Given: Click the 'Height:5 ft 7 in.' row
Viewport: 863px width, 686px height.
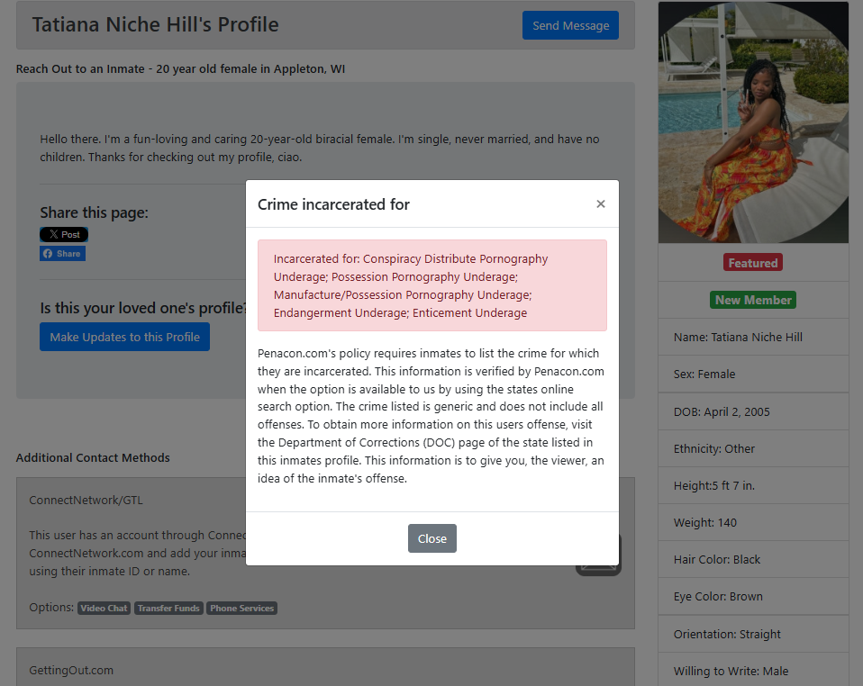Looking at the screenshot, I should 753,486.
